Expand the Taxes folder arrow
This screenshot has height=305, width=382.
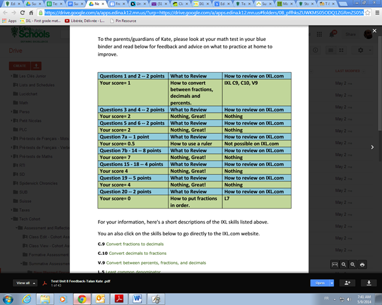coord(11,210)
